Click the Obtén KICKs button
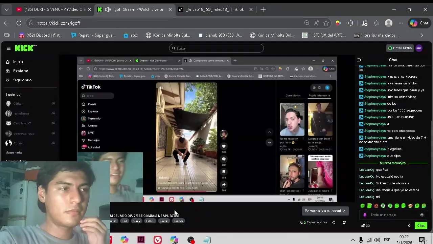 (x=400, y=48)
